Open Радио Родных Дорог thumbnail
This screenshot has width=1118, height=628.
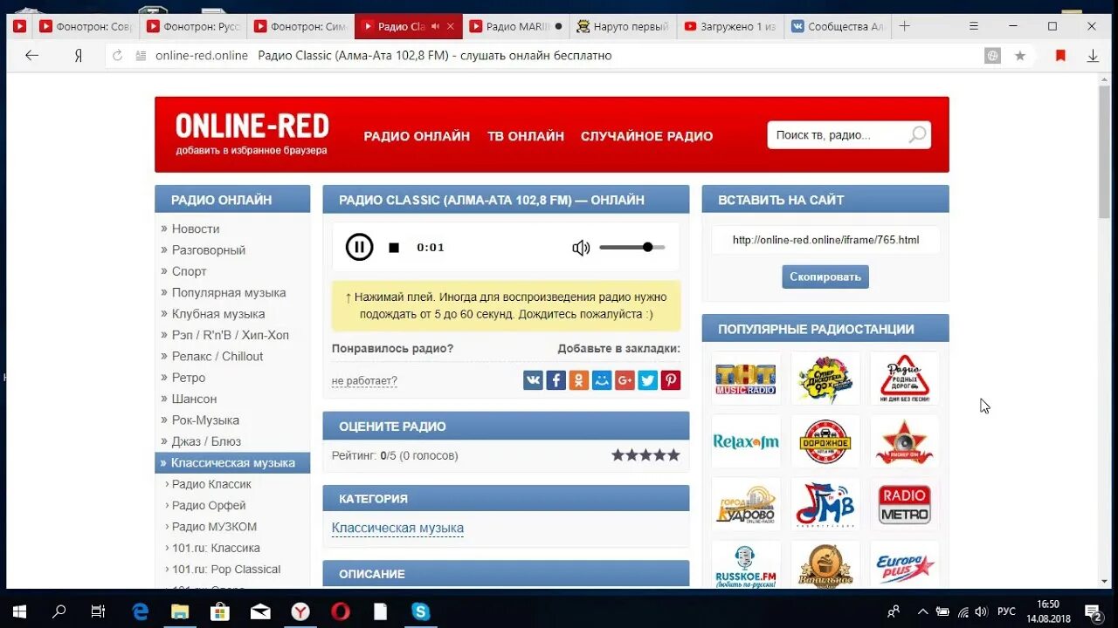click(904, 379)
